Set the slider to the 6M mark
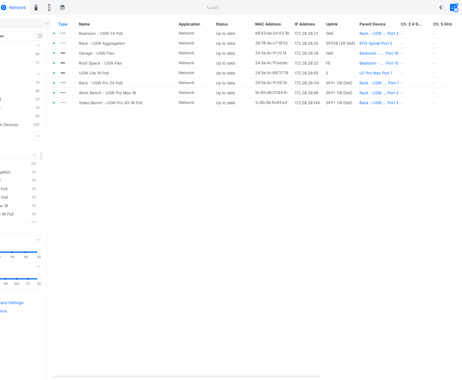Screen dimensions: 462x380 click(16, 279)
